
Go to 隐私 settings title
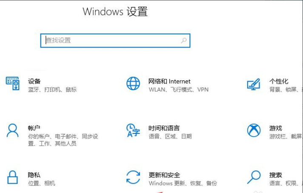pyautogui.click(x=34, y=175)
